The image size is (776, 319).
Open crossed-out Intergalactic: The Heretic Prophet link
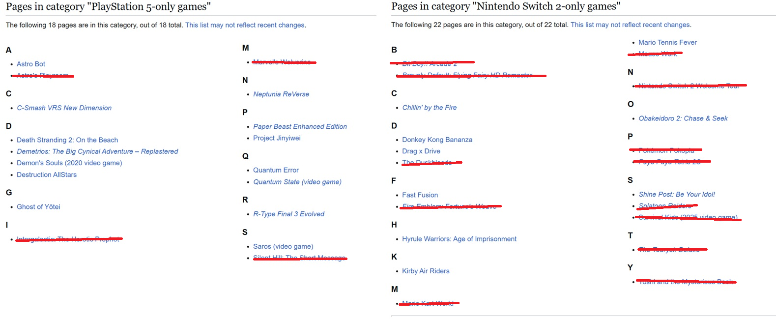(x=68, y=239)
